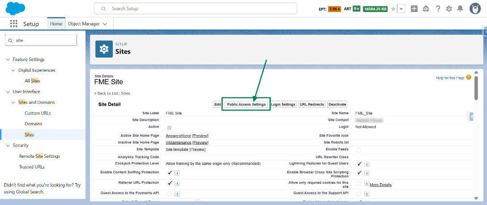487x205 pixels.
Task: Click the Sites setup gear tile icon
Action: point(104,49)
